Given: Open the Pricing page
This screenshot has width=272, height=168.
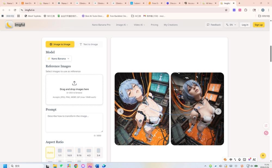Looking at the screenshot, I should (x=154, y=25).
